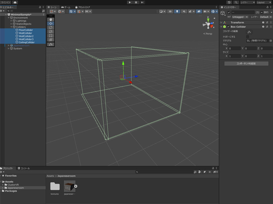Click the サインイン button
The height and width of the screenshot is (204, 273).
click(x=5, y=2)
